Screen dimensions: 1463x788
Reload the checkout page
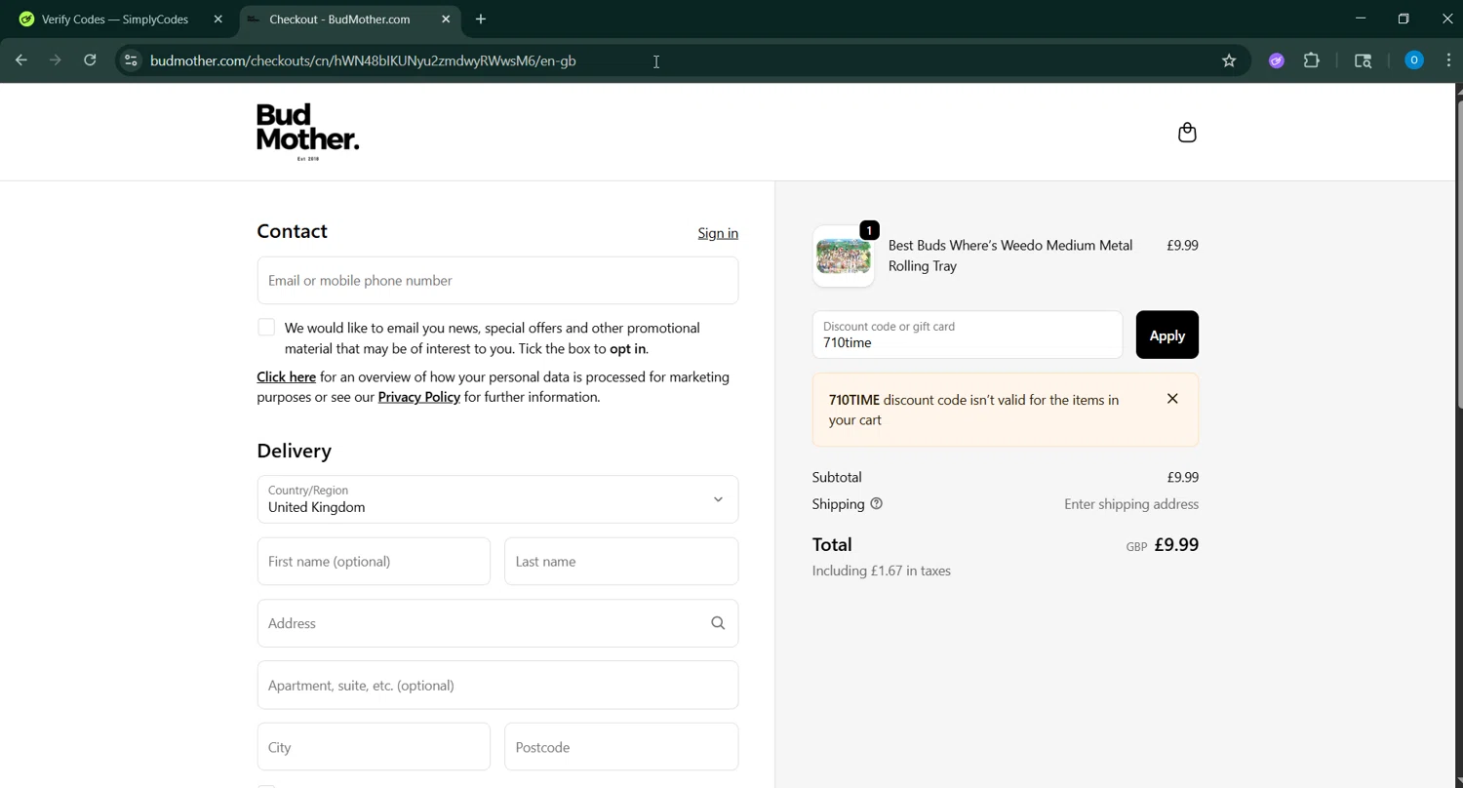[90, 60]
